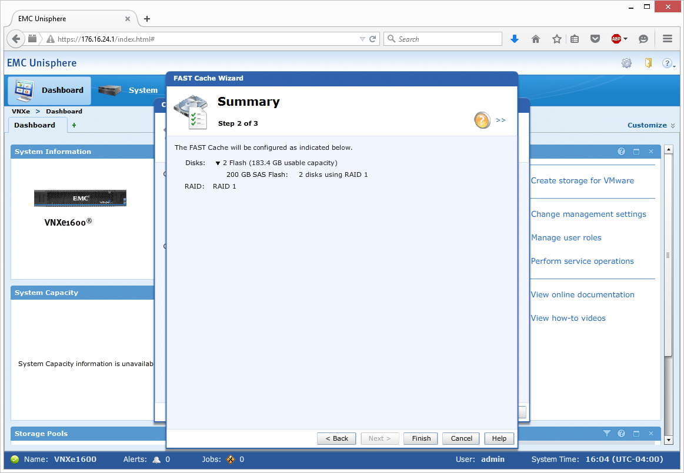Click the dashboard scrollbar down arrow
Image resolution: width=684 pixels, height=473 pixels.
tap(668, 440)
